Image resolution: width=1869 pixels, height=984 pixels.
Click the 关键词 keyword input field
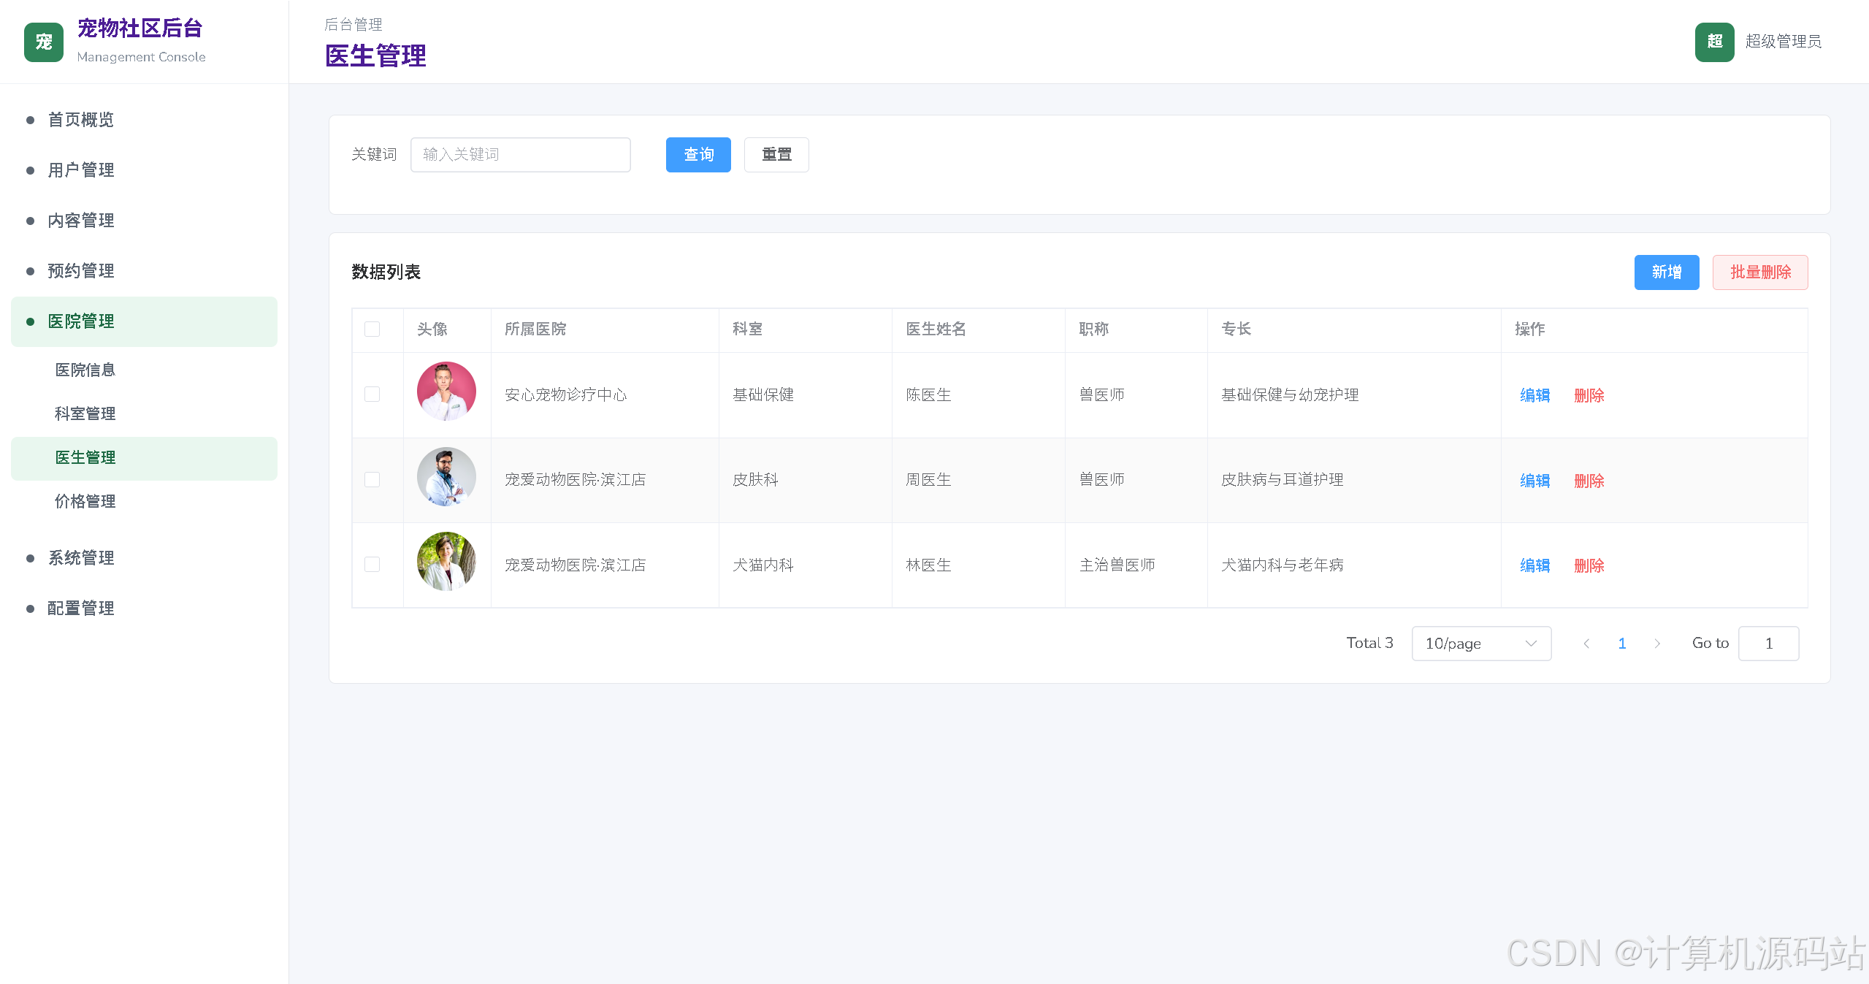(521, 155)
